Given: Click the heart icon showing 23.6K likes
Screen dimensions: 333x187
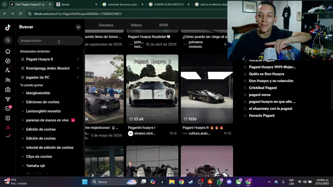Looking at the screenshot, I should [x=131, y=119].
